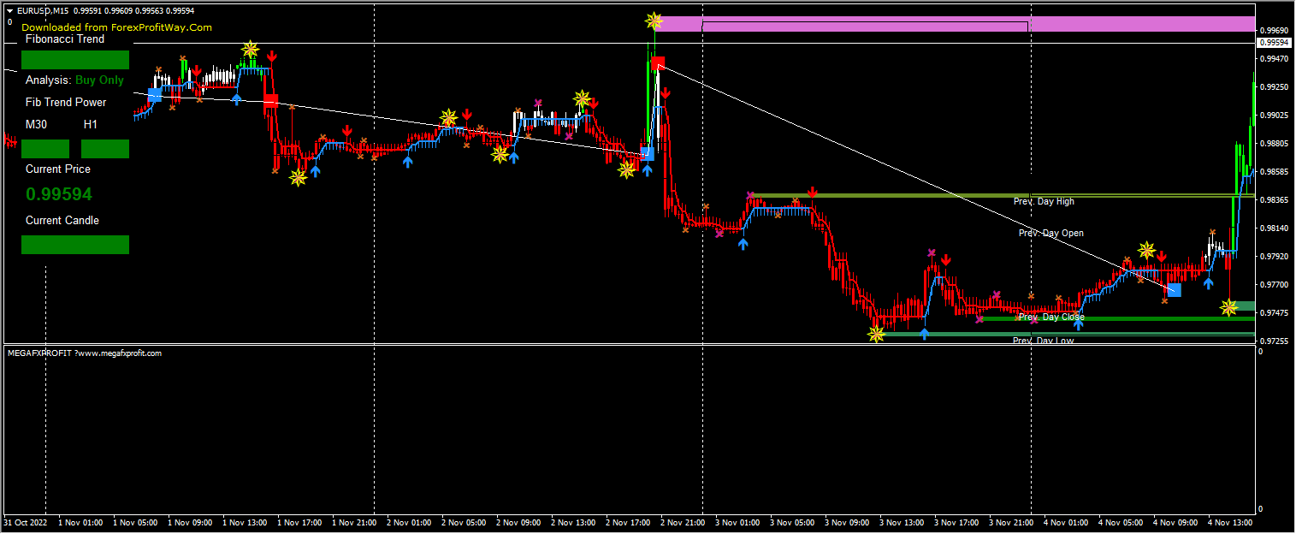Click the red down arrow near 4 Nov 09:00

[x=1162, y=256]
